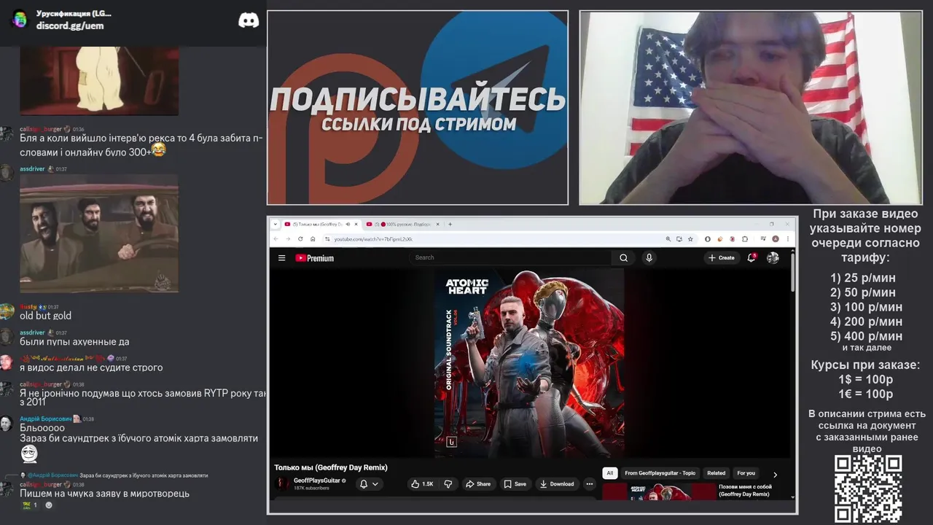Image resolution: width=933 pixels, height=525 pixels.
Task: Open "Позови меня с собой" recommended video thumbnail
Action: pos(659,491)
